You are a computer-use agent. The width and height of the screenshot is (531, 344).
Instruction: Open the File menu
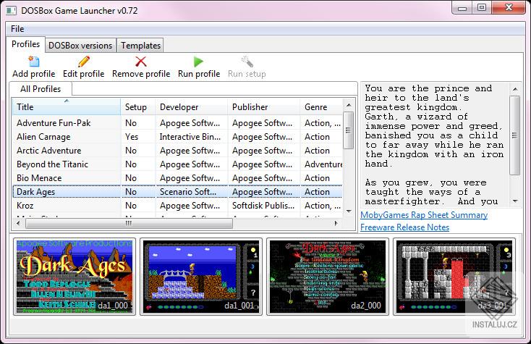pyautogui.click(x=17, y=29)
